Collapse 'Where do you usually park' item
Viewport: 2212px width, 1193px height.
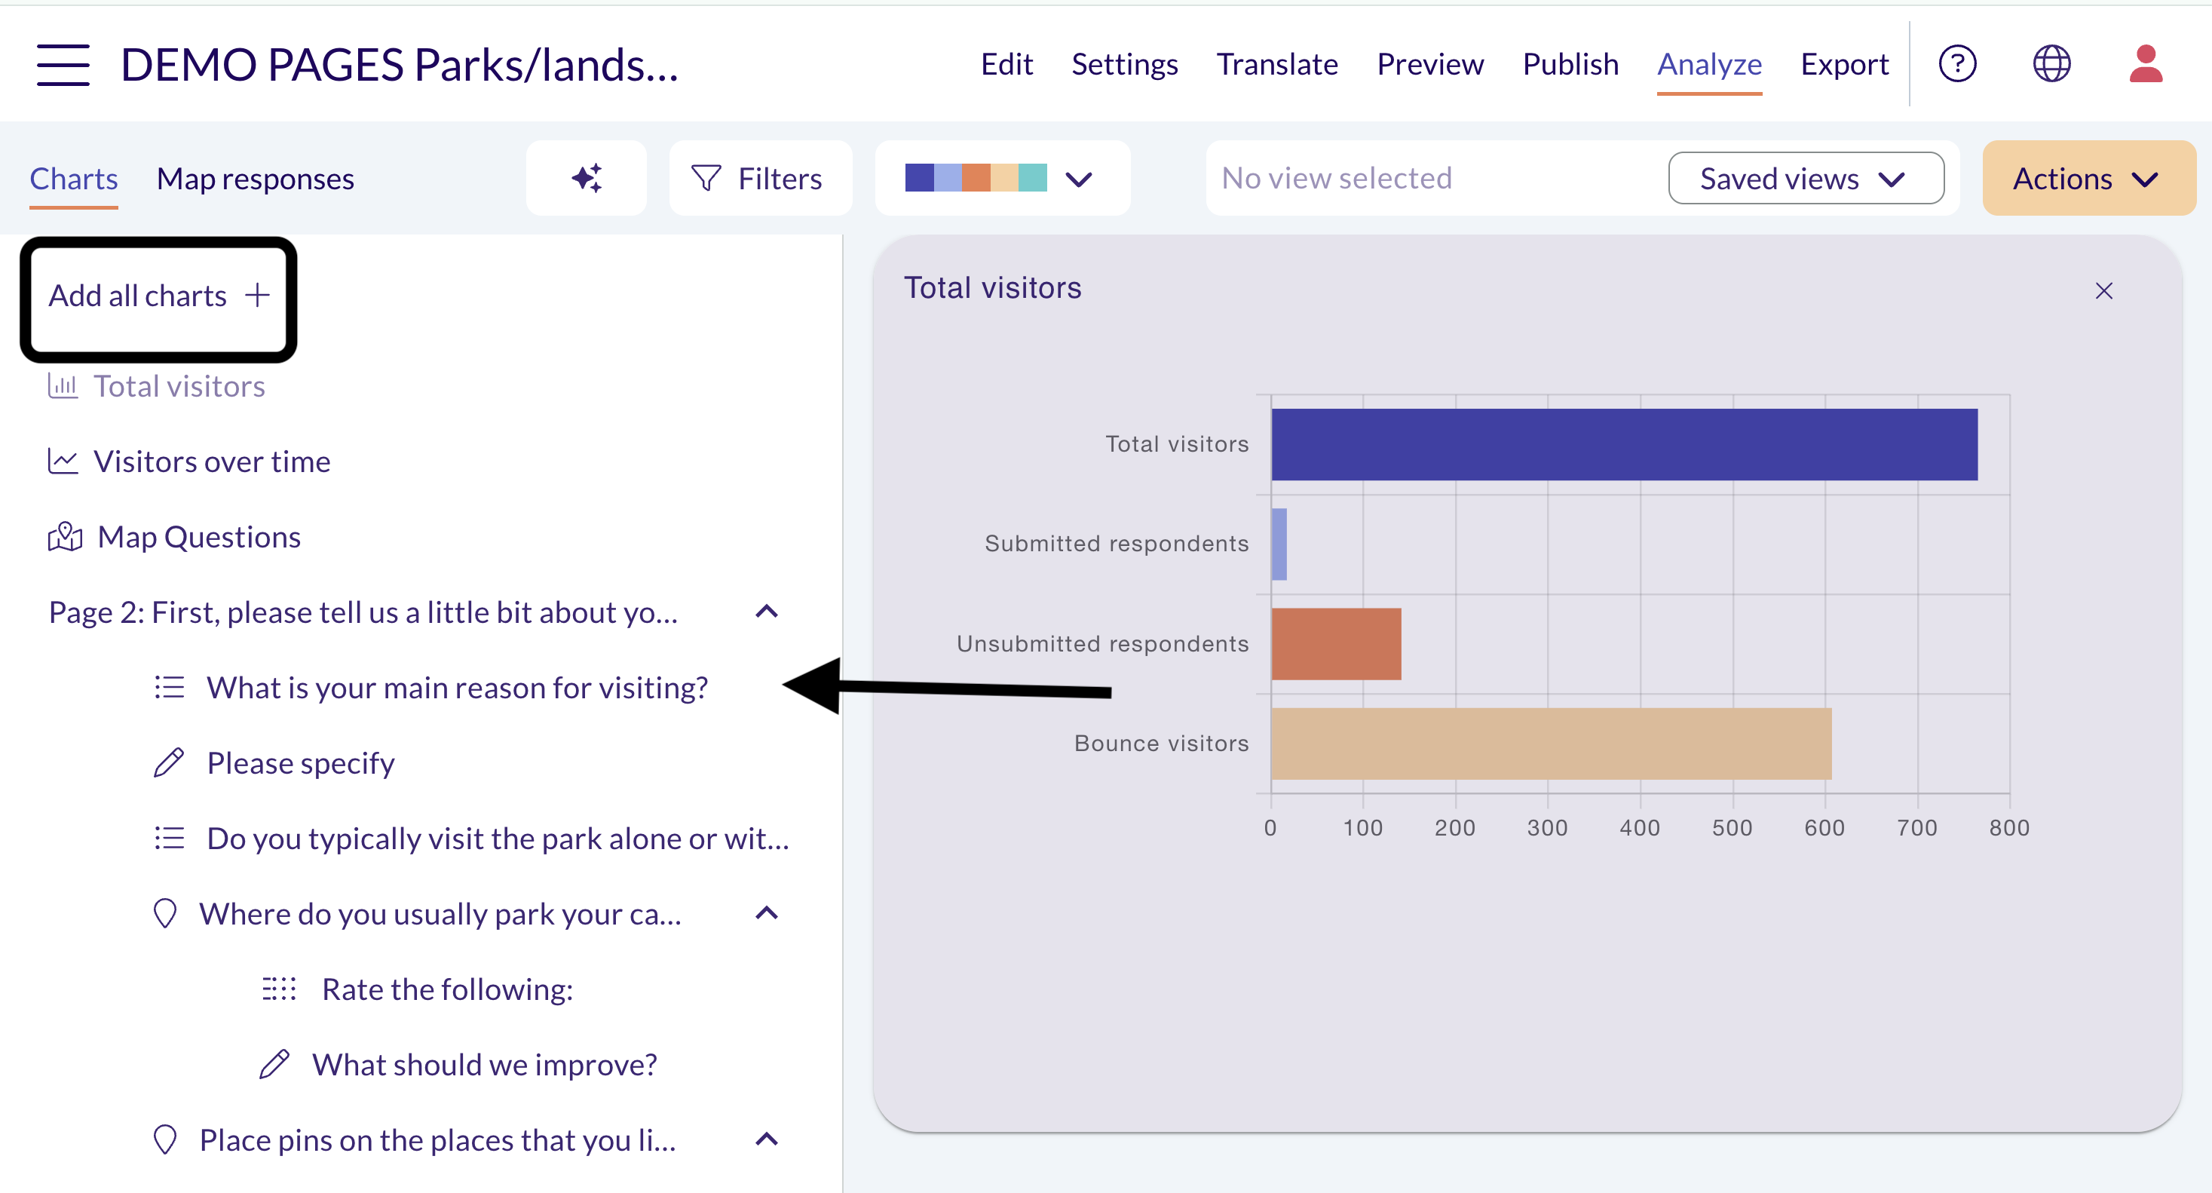click(767, 913)
